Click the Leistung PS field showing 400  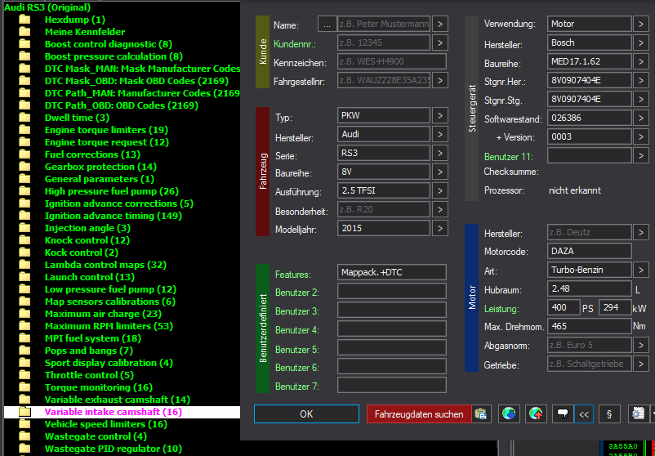point(564,307)
